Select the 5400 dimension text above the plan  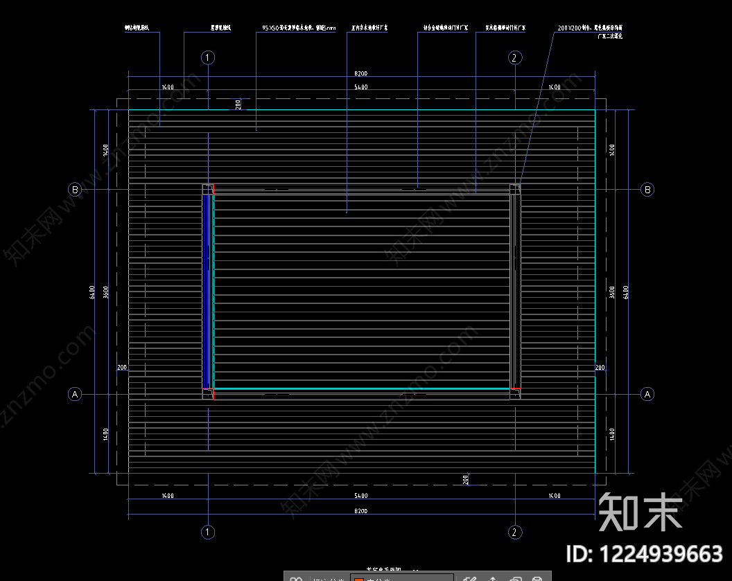pos(361,87)
